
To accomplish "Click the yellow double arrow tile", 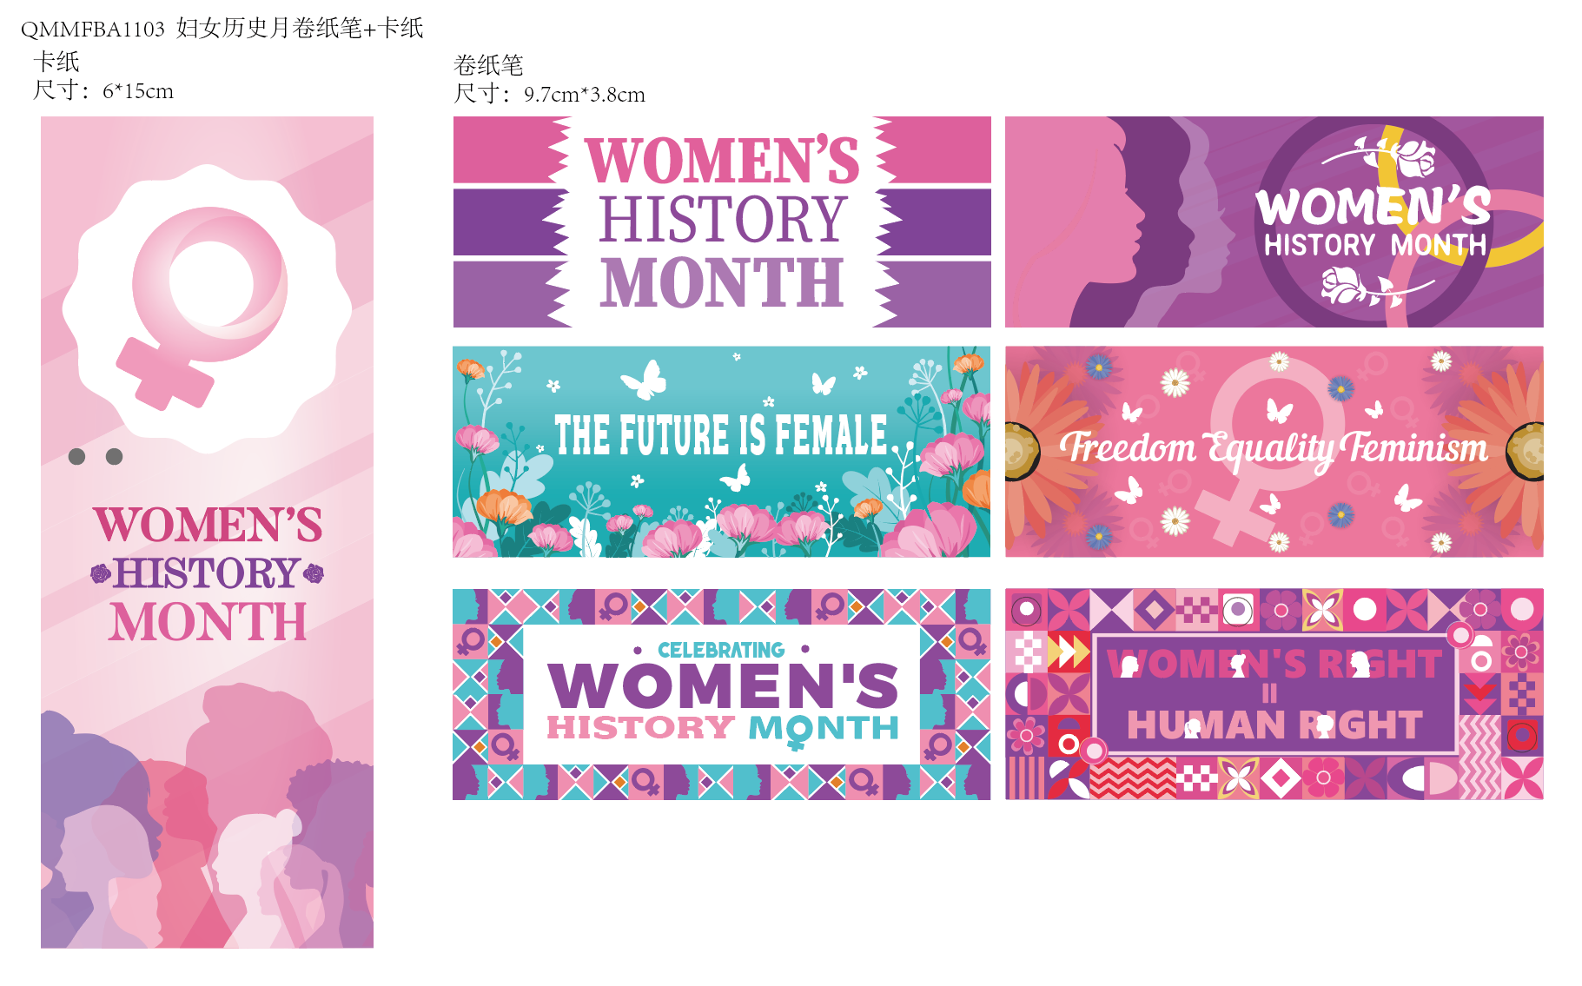I will coord(1069,652).
